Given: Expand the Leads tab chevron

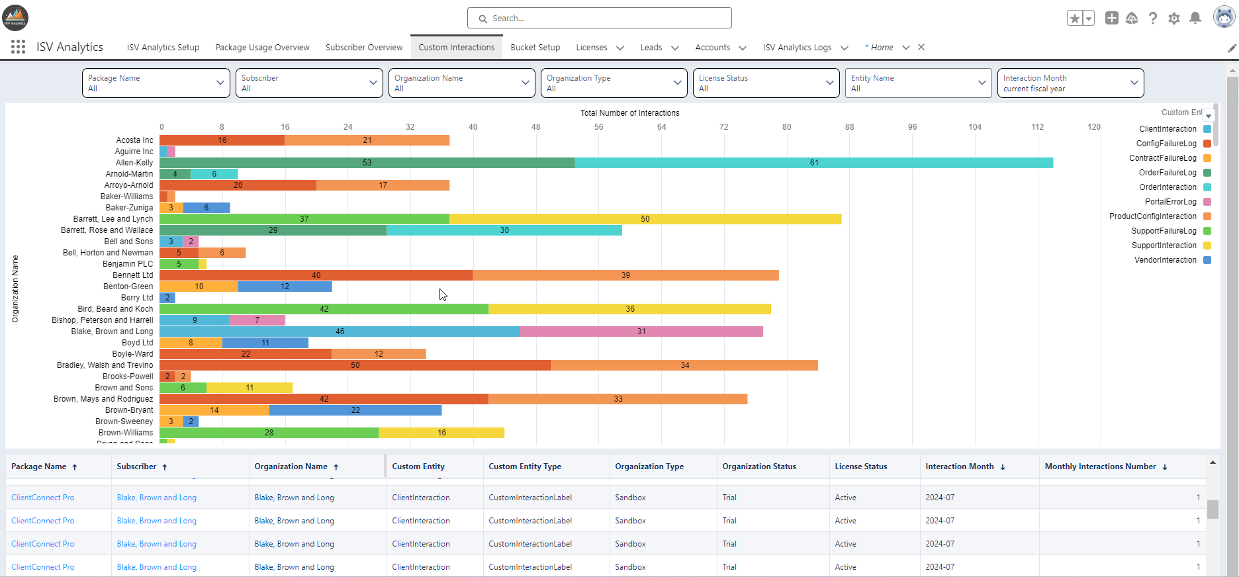Looking at the screenshot, I should click(675, 48).
